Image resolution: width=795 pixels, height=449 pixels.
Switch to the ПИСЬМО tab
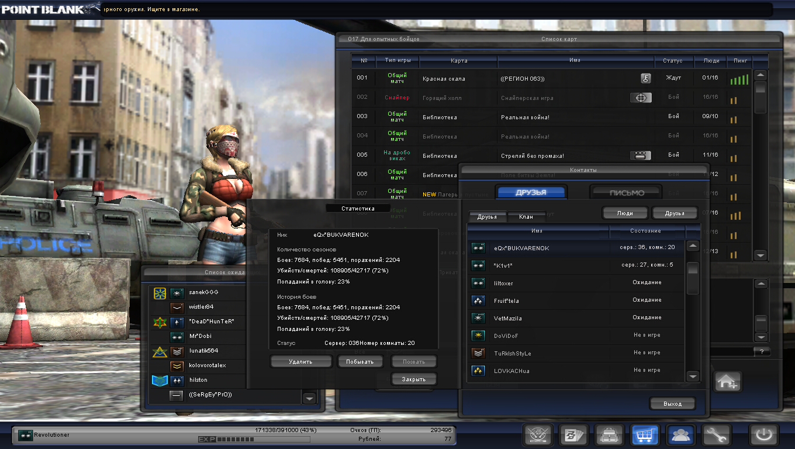(x=626, y=192)
